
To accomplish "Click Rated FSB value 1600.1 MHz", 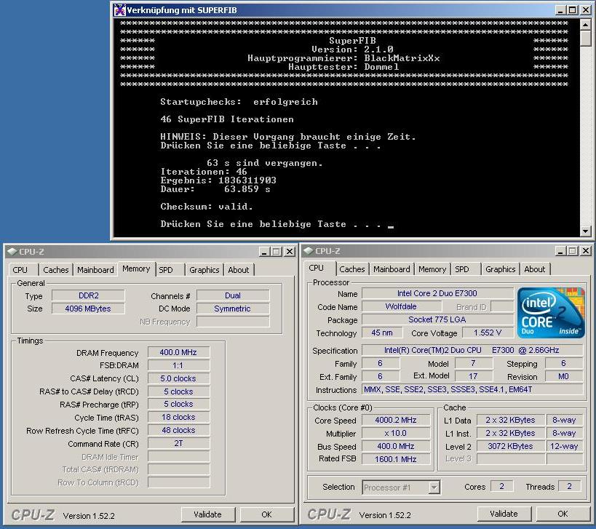I will pyautogui.click(x=396, y=459).
